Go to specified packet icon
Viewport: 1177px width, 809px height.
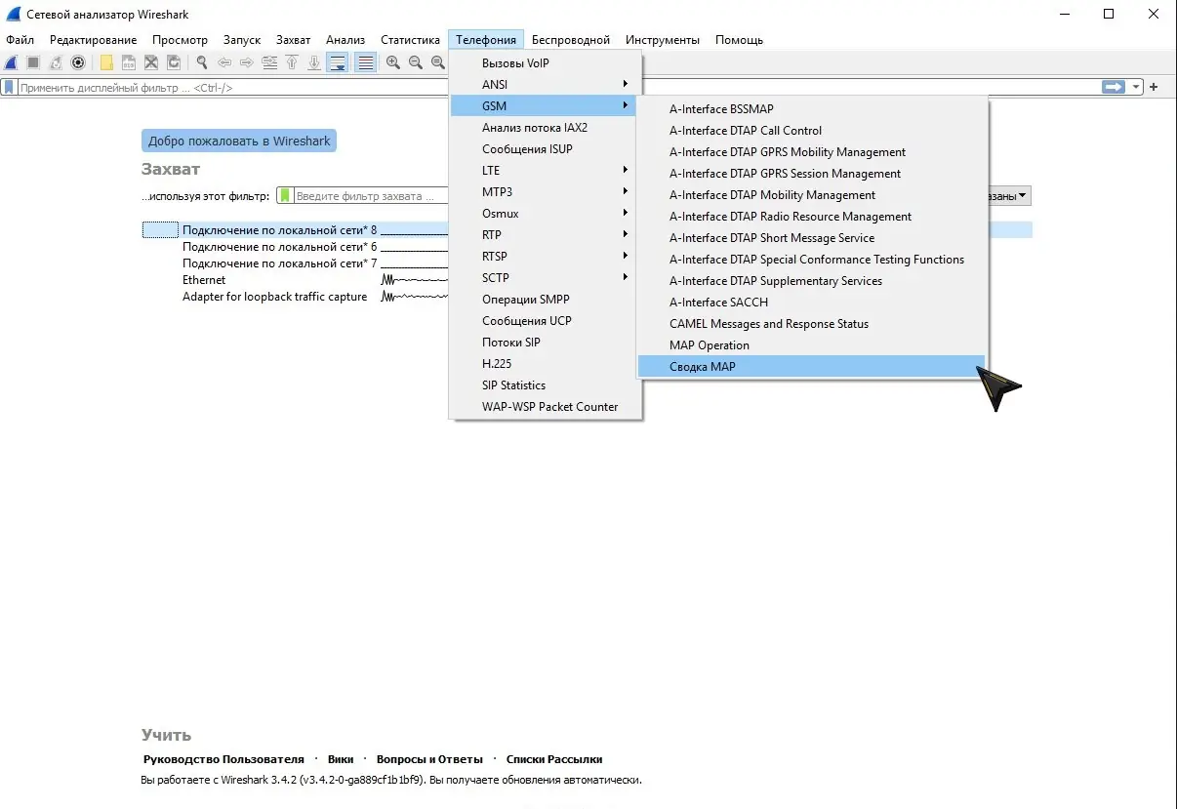coord(269,62)
